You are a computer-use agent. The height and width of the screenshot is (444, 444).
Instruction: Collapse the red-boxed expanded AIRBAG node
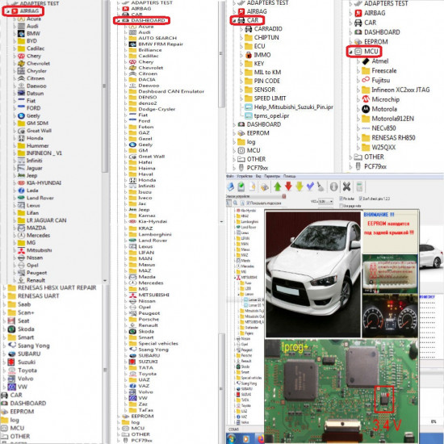click(8, 11)
